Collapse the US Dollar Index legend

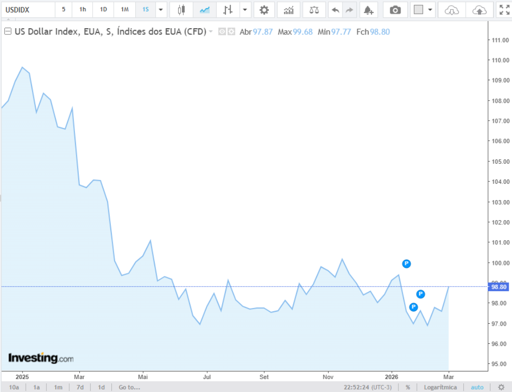tap(8, 32)
